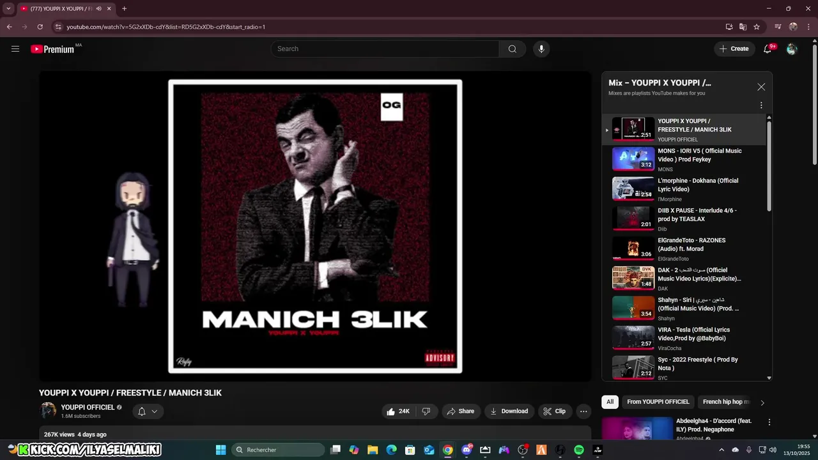This screenshot has width=818, height=460.
Task: Open File Explorer from taskbar
Action: tap(373, 450)
